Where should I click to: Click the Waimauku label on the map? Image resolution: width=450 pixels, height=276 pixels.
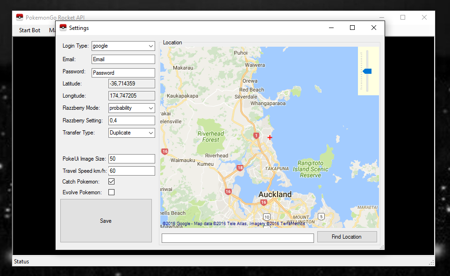pyautogui.click(x=183, y=160)
